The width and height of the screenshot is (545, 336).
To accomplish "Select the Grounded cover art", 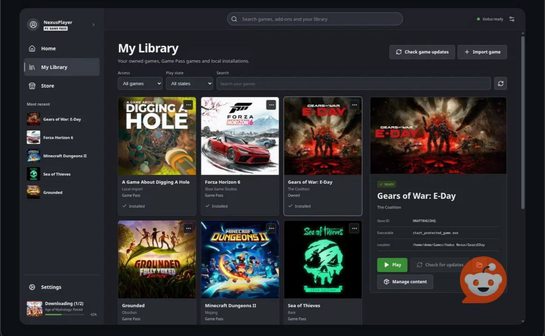I will 157,260.
